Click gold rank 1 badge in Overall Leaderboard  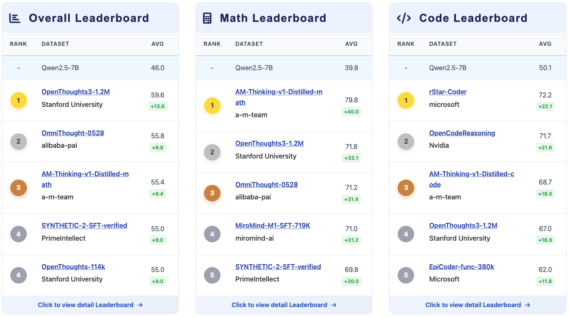19,100
